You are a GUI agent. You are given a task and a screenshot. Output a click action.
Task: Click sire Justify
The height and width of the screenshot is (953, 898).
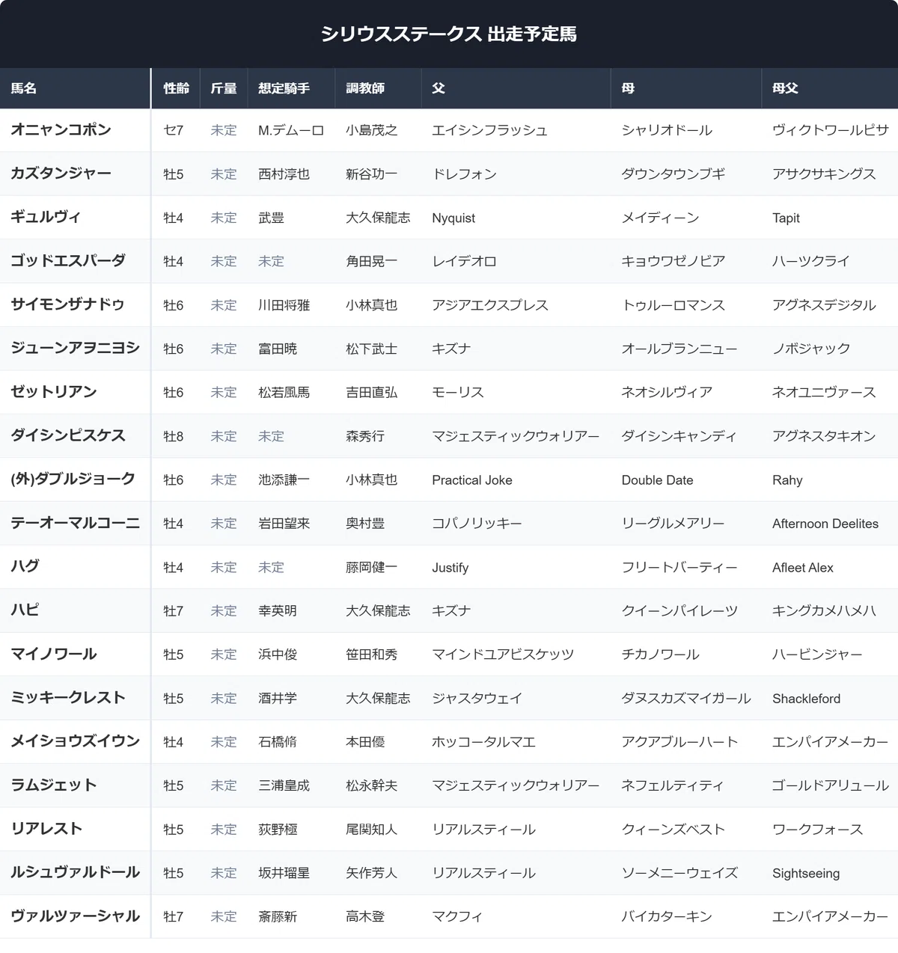click(450, 567)
